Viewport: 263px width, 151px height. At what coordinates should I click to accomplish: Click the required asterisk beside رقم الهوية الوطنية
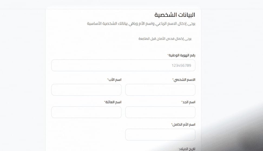[168, 55]
